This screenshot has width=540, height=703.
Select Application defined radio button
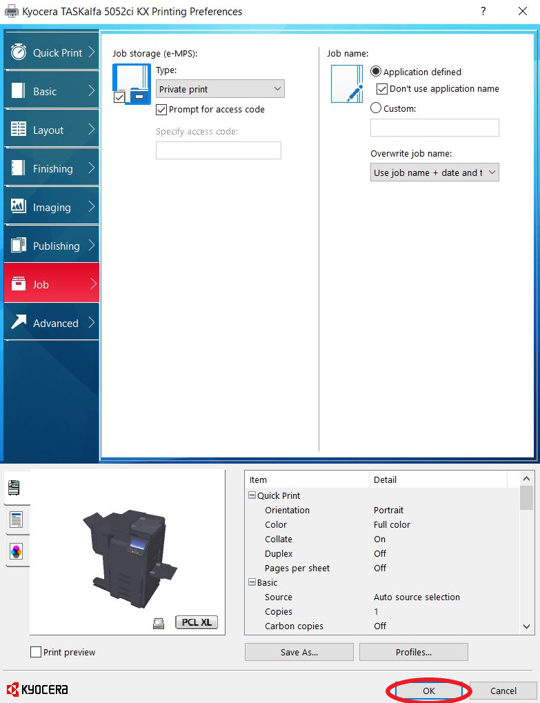(376, 71)
